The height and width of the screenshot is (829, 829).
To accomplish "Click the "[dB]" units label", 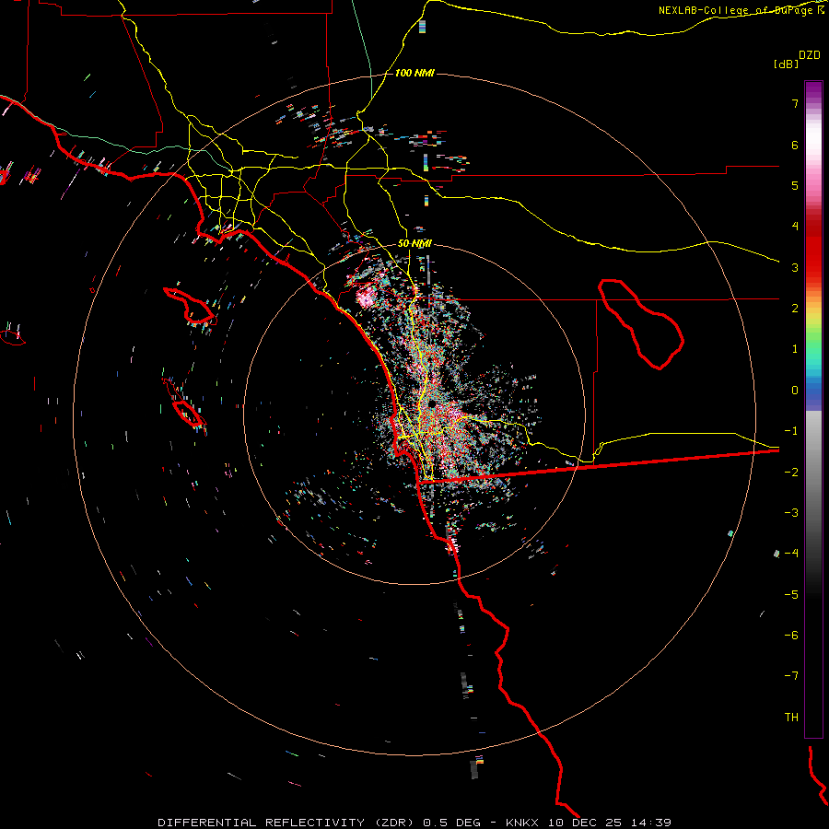I will pyautogui.click(x=787, y=64).
